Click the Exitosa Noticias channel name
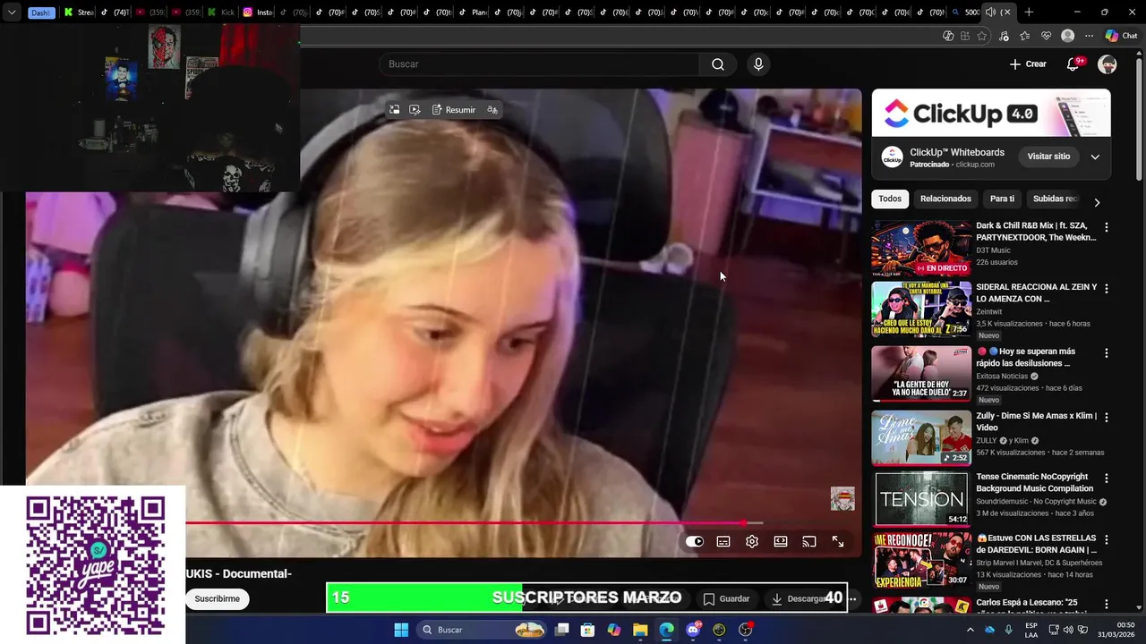This screenshot has height=644, width=1146. 1002,376
